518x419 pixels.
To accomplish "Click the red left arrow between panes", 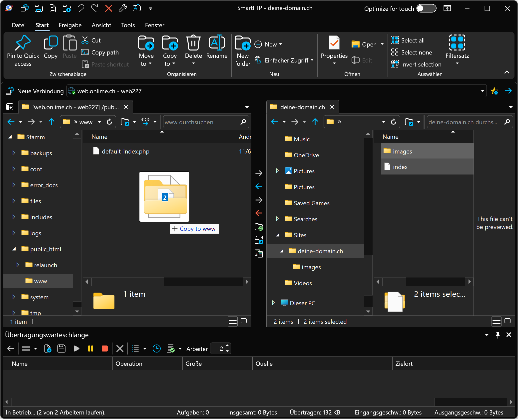I will coord(259,213).
